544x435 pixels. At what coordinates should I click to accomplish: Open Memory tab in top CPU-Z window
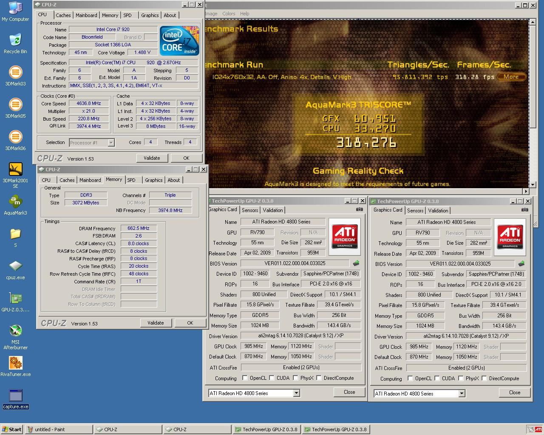click(110, 15)
